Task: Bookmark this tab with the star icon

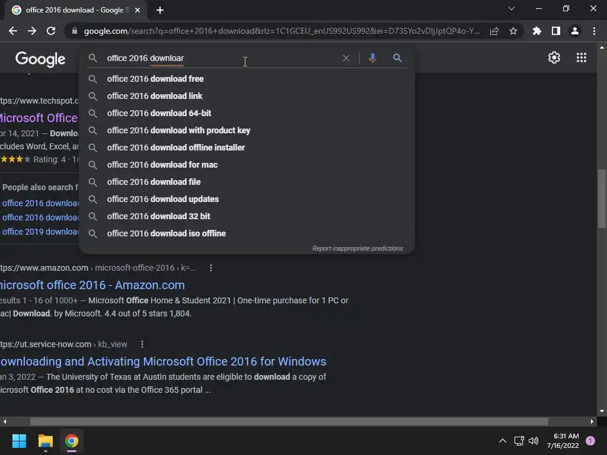Action: click(513, 31)
